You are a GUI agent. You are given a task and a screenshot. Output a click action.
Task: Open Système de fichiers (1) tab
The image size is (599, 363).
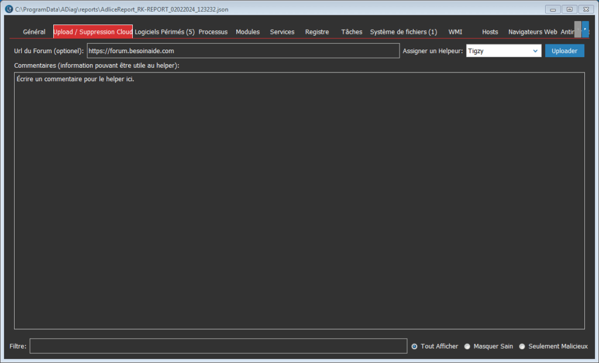(403, 32)
